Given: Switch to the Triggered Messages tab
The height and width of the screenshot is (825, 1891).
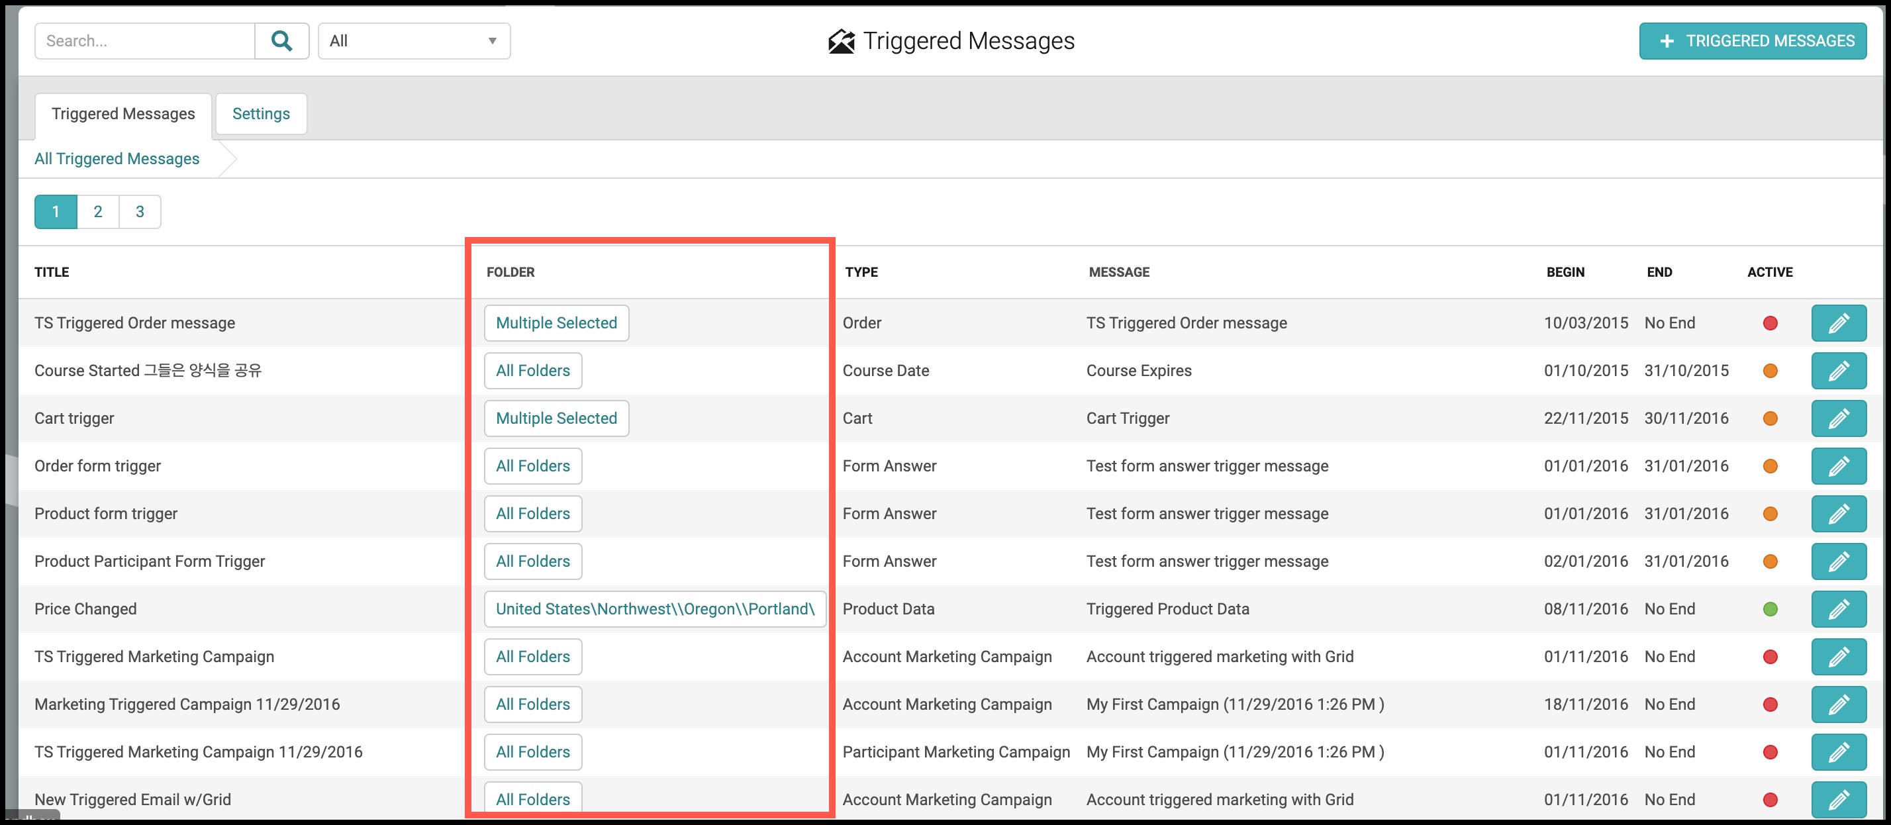Looking at the screenshot, I should tap(123, 115).
